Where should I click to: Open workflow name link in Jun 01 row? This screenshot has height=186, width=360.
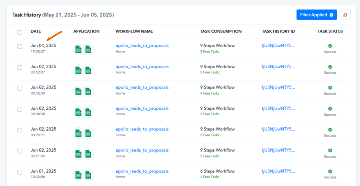coord(142,171)
